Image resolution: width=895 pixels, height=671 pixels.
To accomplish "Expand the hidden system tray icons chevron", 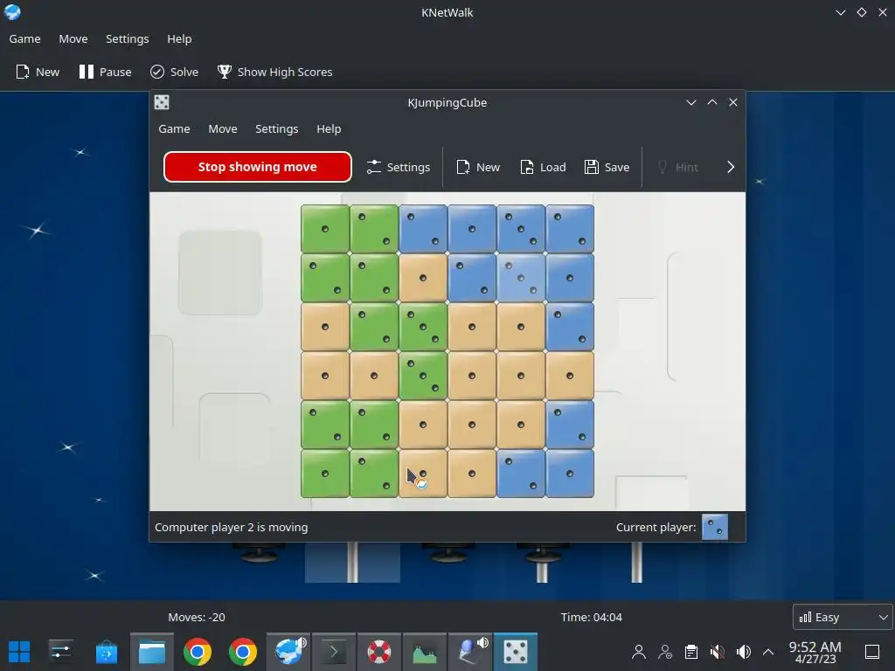I will click(768, 652).
